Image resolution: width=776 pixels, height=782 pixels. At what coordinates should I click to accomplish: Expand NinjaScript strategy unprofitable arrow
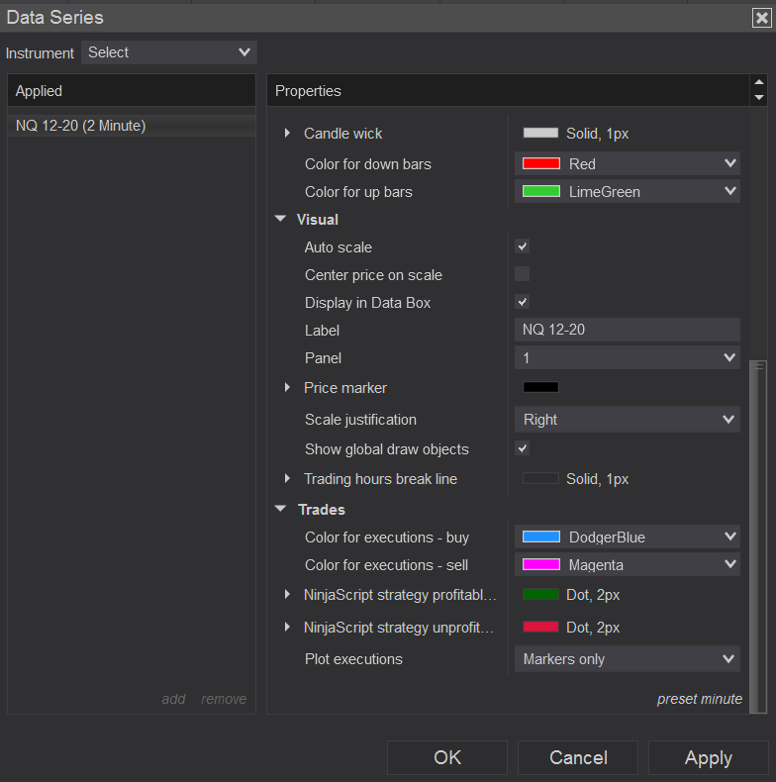(x=288, y=627)
